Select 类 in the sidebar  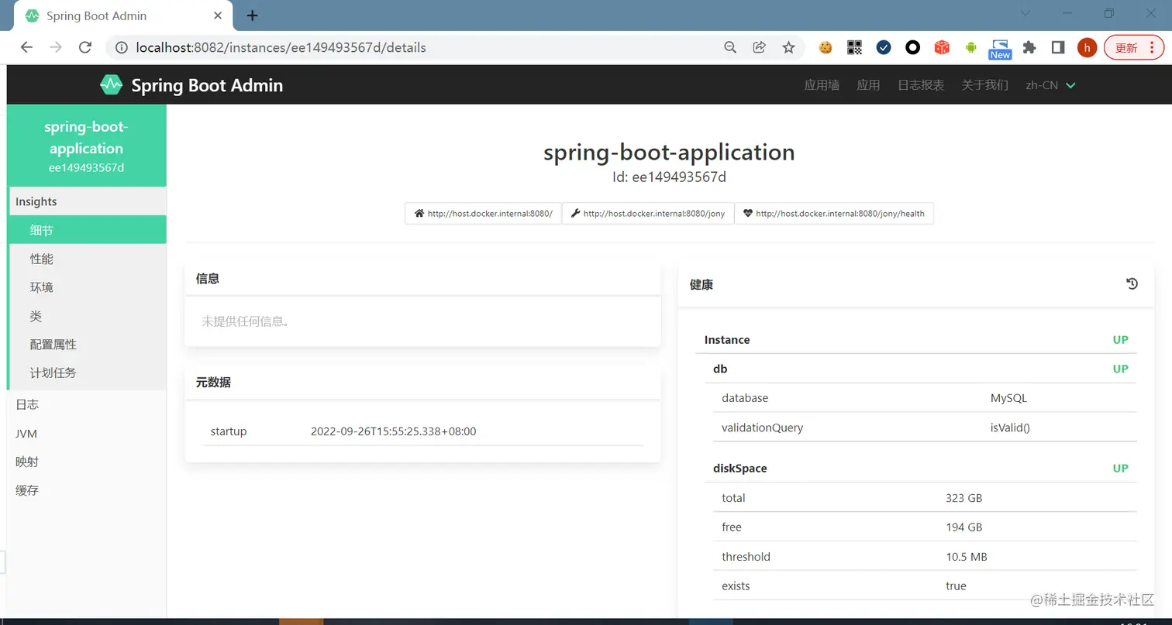coord(88,316)
